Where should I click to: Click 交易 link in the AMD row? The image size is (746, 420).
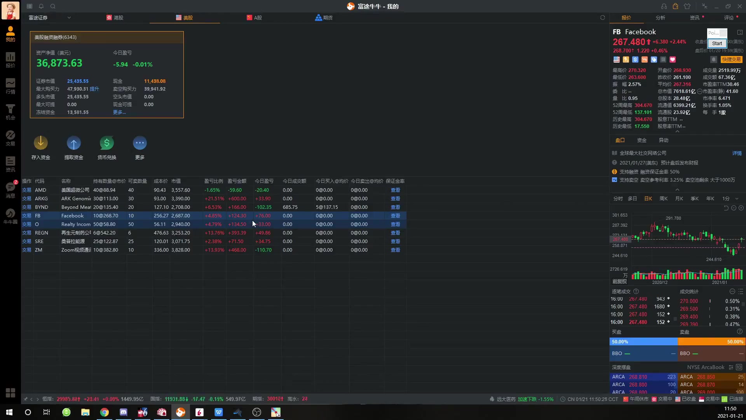(26, 190)
